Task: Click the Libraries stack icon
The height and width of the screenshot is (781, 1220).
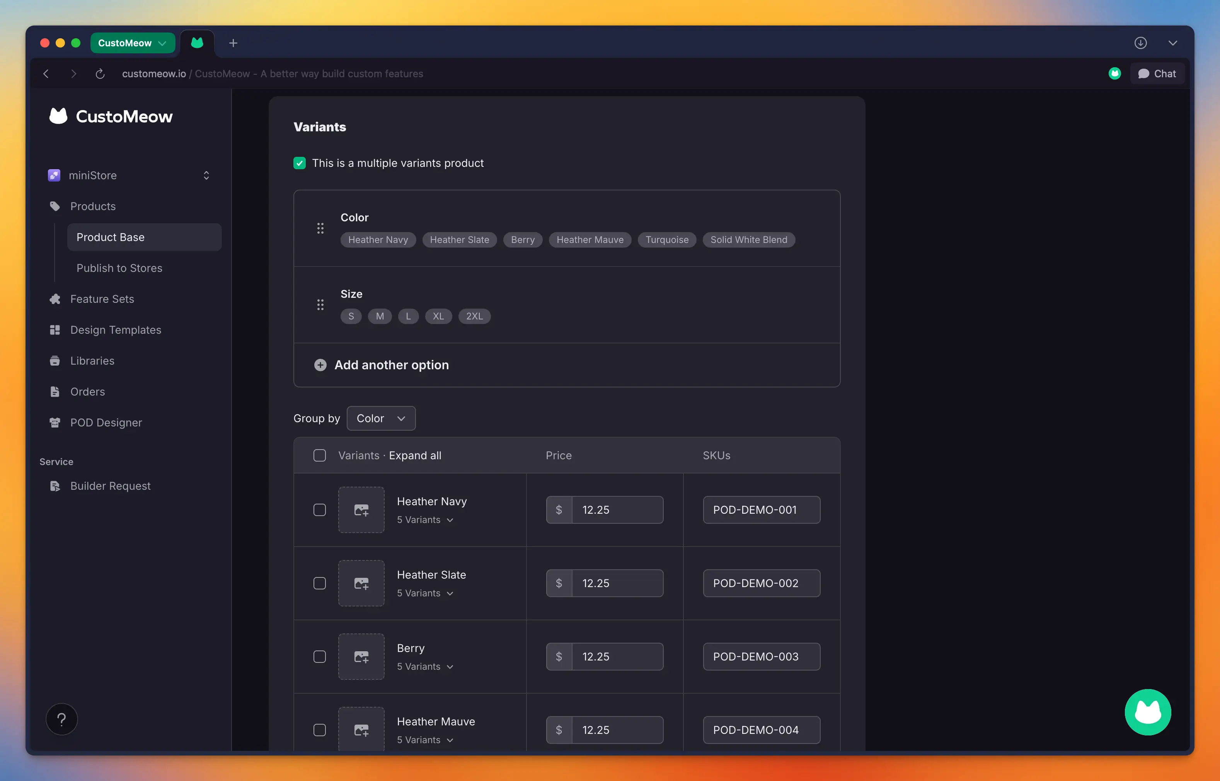Action: [x=55, y=361]
